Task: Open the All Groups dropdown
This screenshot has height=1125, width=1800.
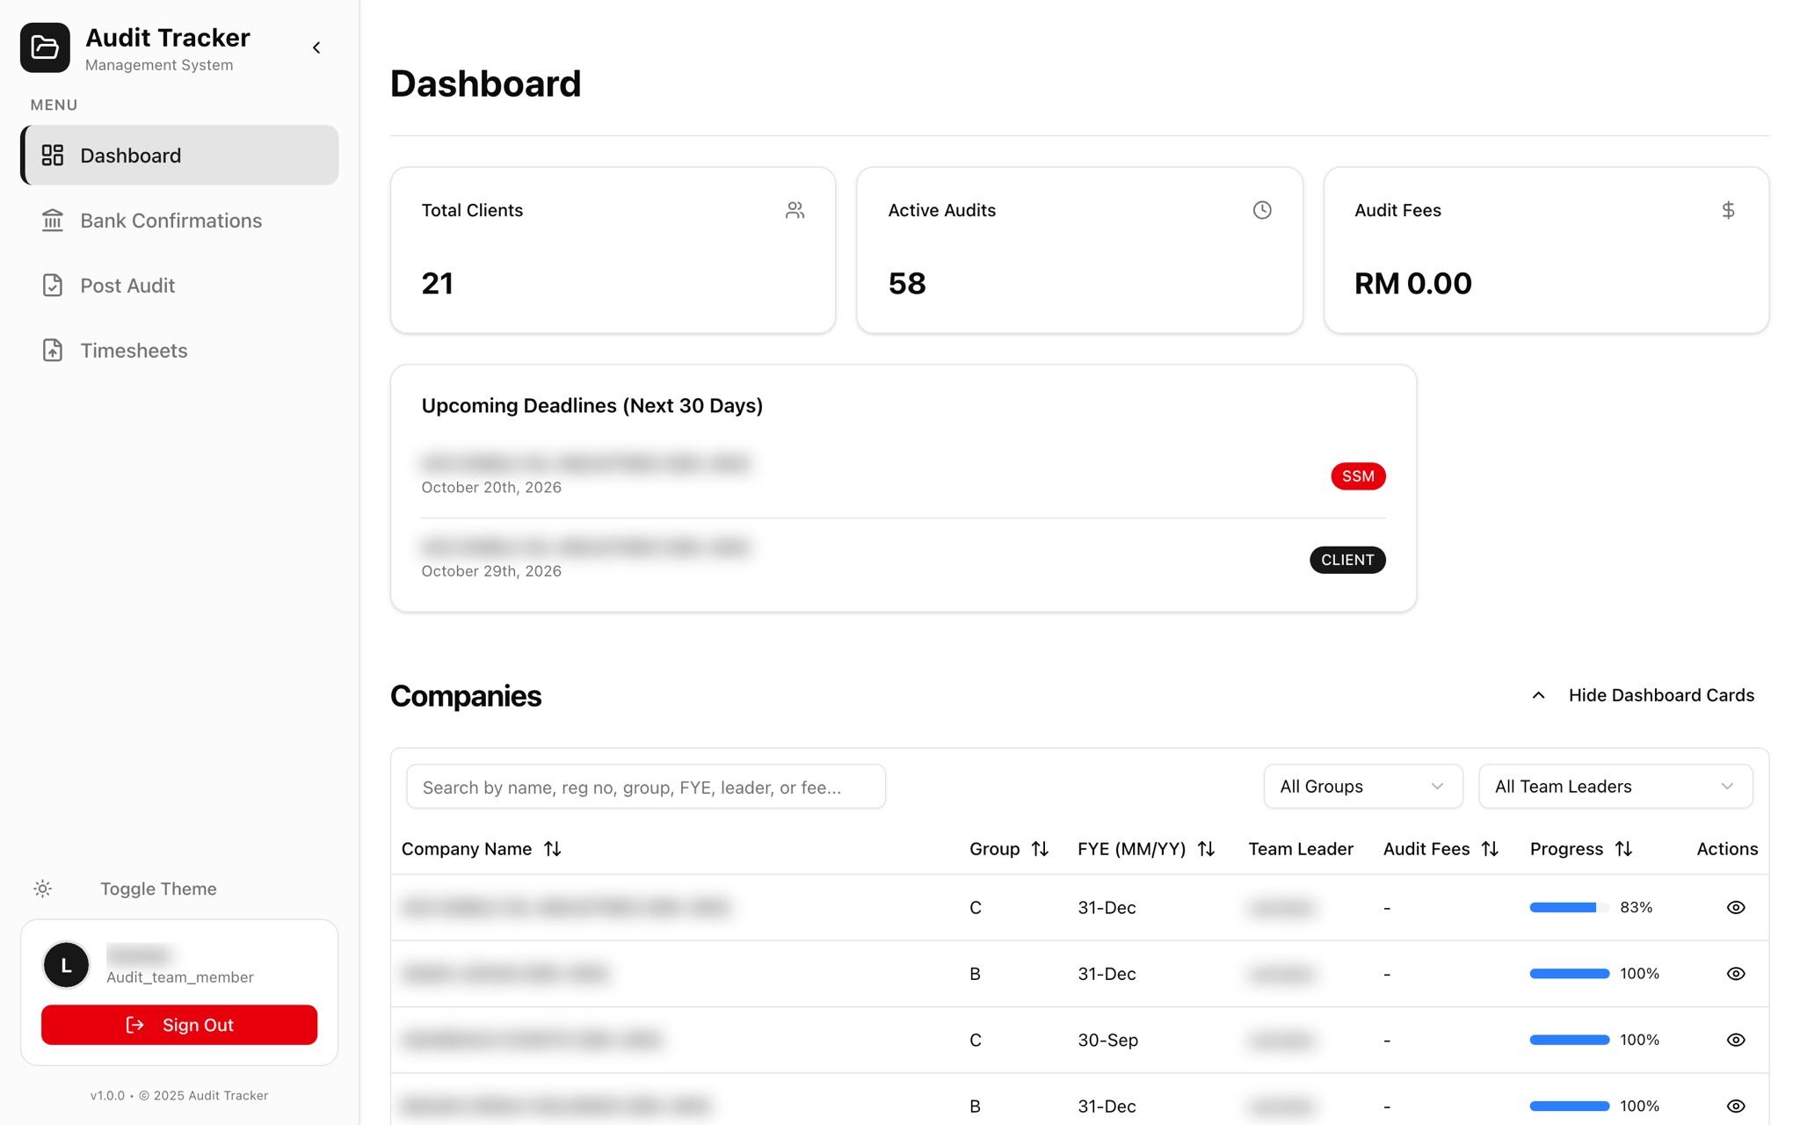Action: tap(1363, 787)
